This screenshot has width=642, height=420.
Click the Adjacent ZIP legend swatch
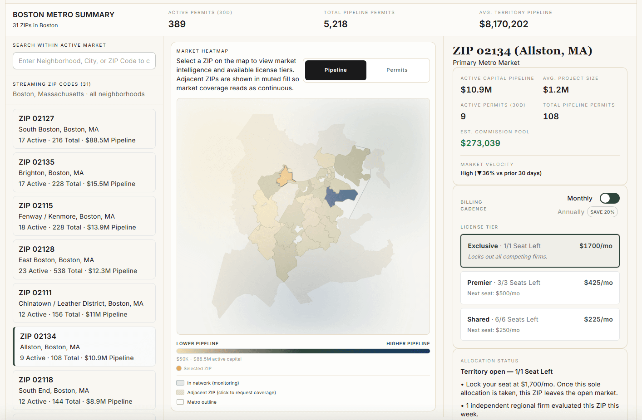click(180, 392)
